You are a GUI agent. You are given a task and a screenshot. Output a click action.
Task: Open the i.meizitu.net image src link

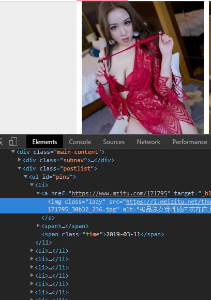pos(169,202)
